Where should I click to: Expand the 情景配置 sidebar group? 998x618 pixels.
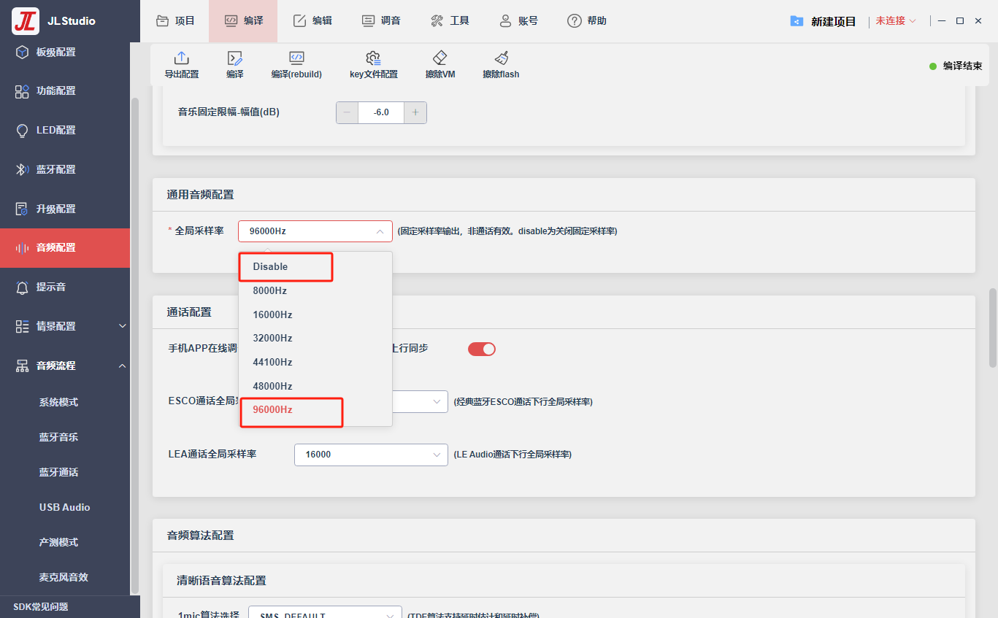pos(65,326)
